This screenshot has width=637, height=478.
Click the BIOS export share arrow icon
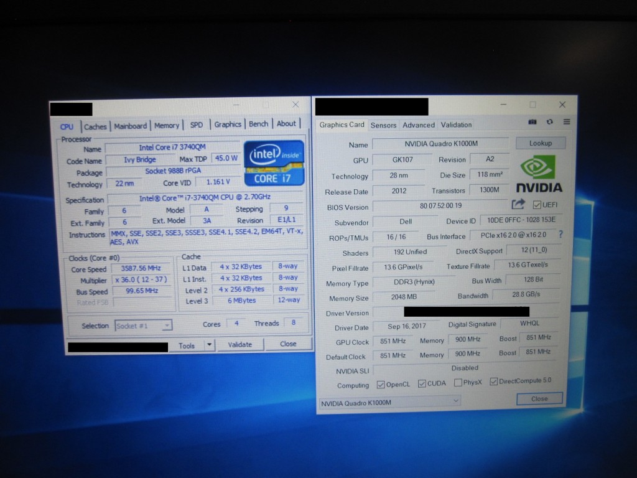tap(518, 204)
